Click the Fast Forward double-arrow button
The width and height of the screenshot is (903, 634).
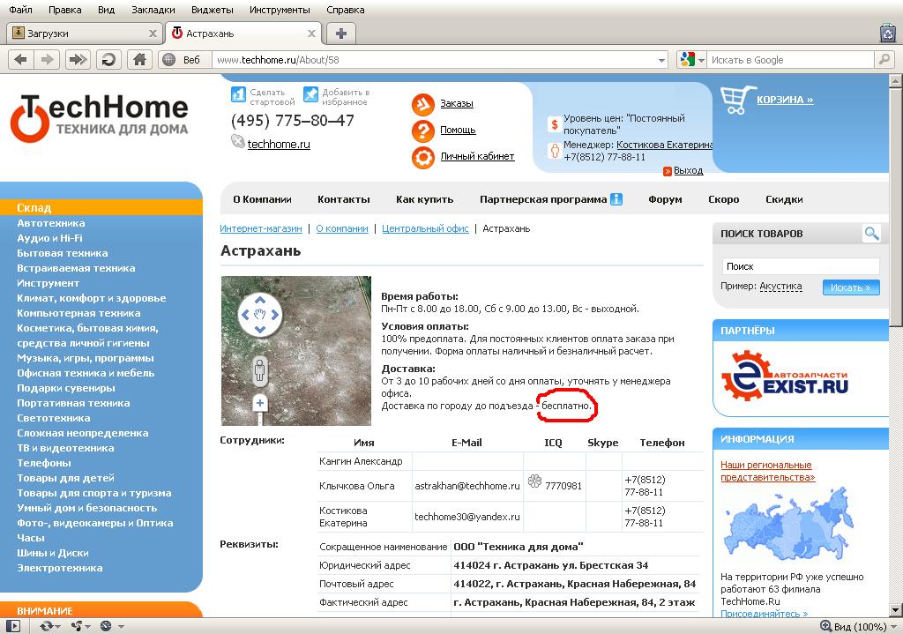(78, 59)
